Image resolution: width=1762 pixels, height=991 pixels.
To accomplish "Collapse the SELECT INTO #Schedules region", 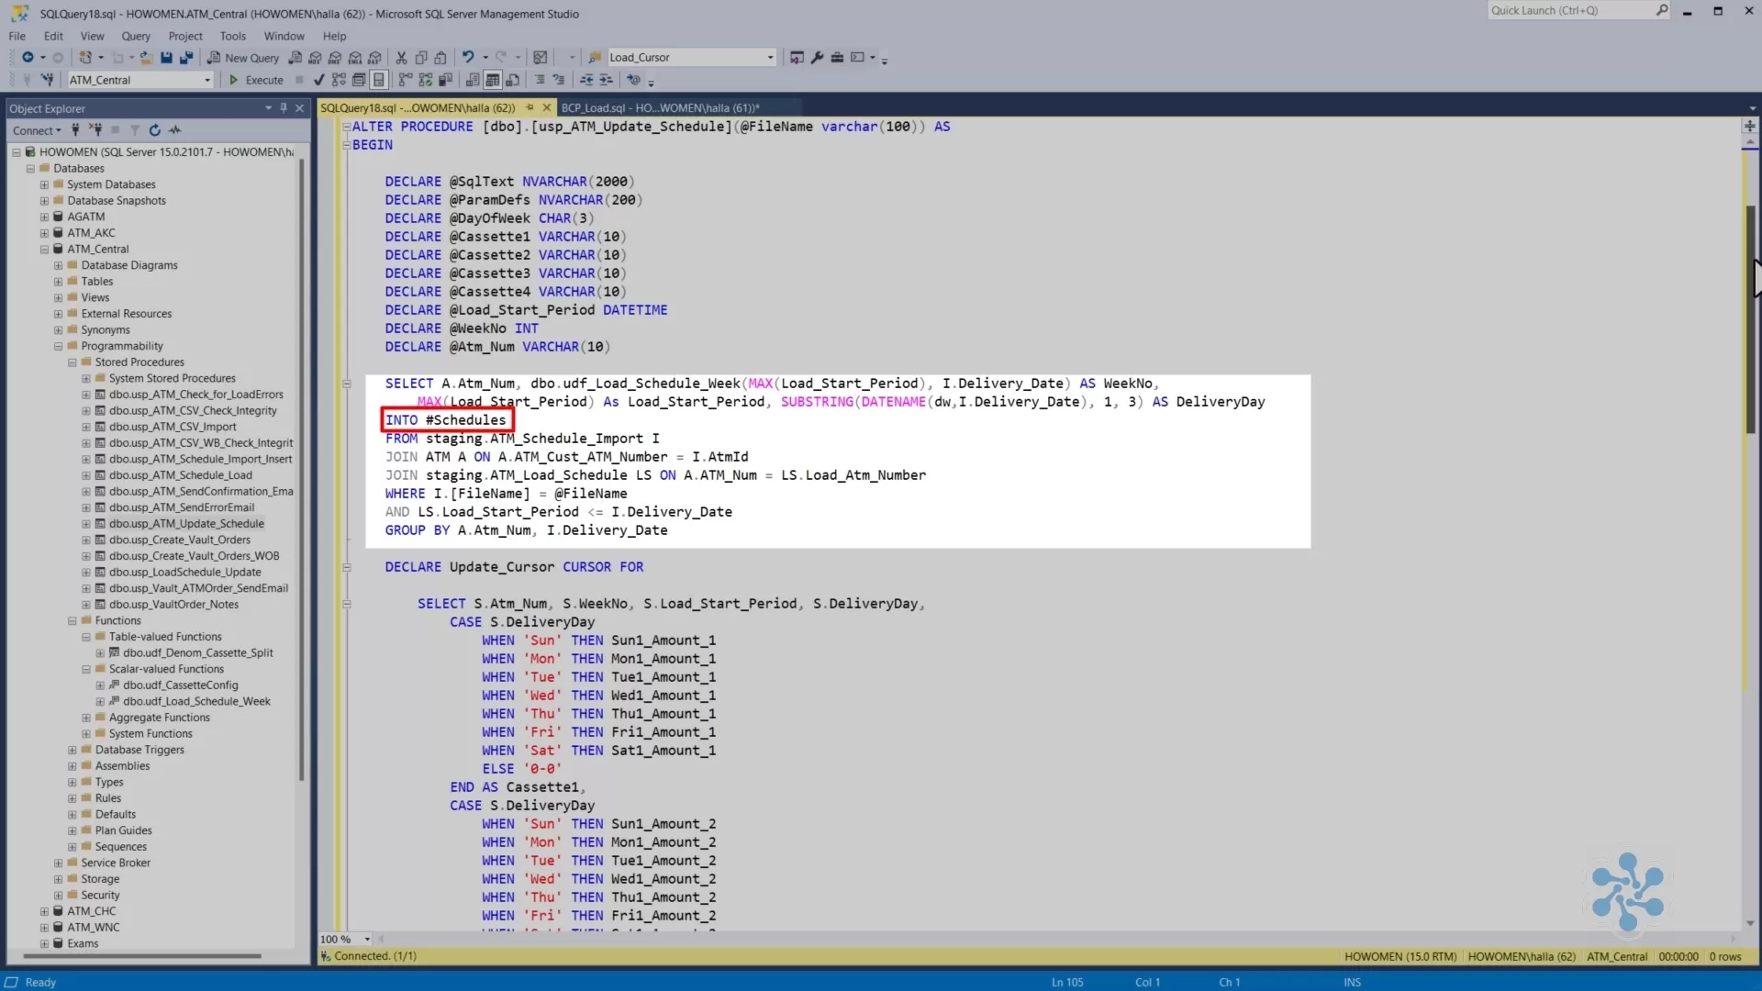I will point(347,384).
